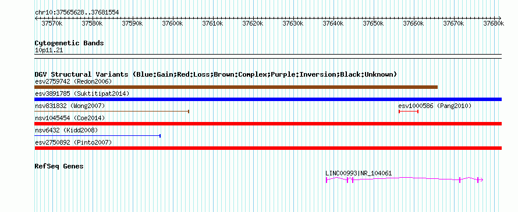The width and height of the screenshot is (518, 212).
Task: Select the nsv831832 (Wong2007) label
Action: pyautogui.click(x=70, y=106)
